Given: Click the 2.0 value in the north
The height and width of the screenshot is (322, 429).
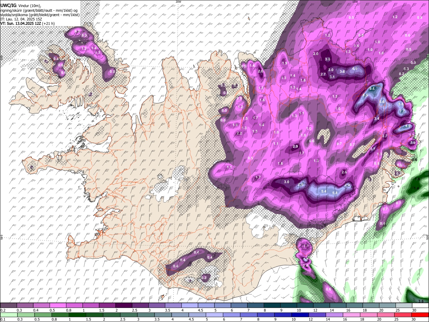Looking at the screenshot, I should point(316,54).
